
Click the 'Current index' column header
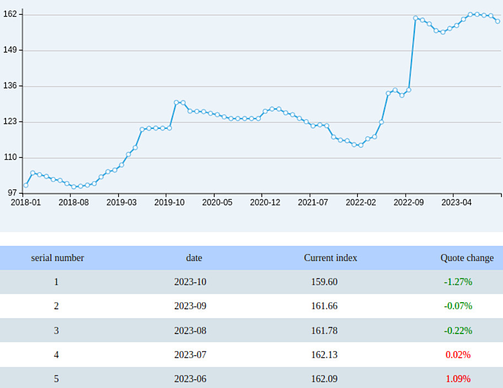click(x=329, y=258)
